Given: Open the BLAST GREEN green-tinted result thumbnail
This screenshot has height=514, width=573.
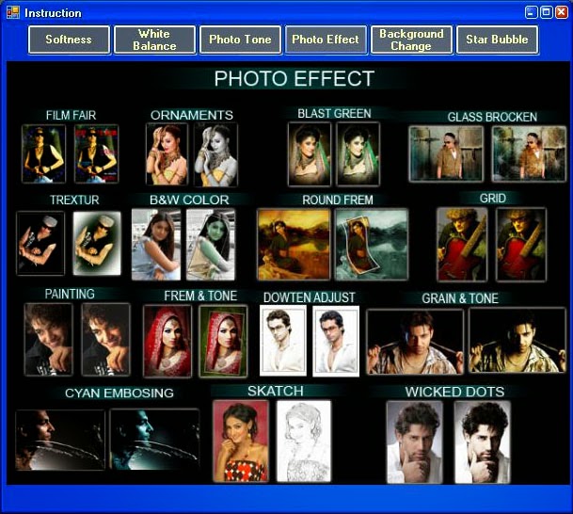Looking at the screenshot, I should pyautogui.click(x=358, y=153).
